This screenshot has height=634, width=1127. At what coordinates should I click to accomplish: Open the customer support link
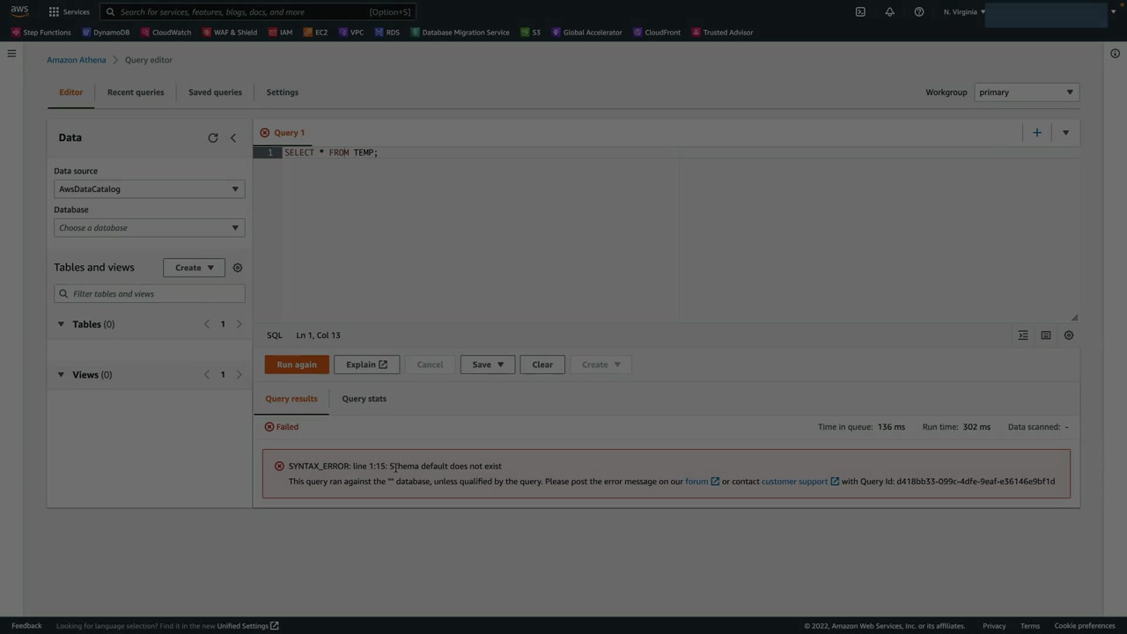pos(800,482)
